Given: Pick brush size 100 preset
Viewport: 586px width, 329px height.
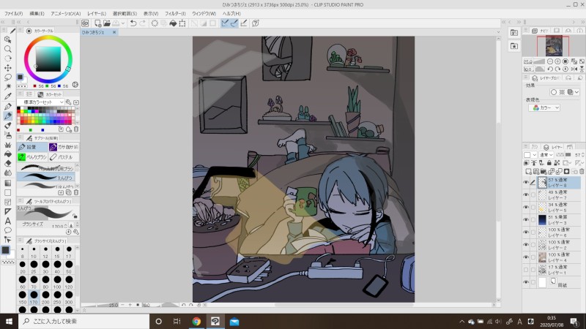Looking at the screenshot, I should click(x=57, y=281).
